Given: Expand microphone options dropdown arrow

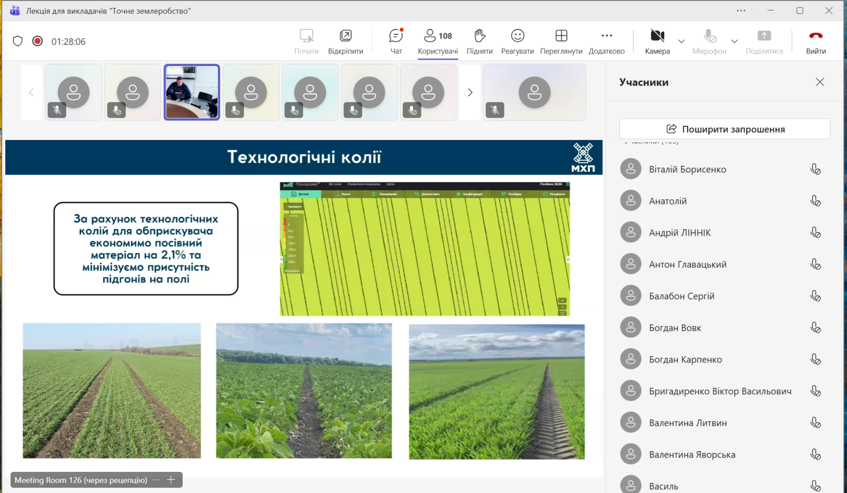Looking at the screenshot, I should [x=734, y=41].
